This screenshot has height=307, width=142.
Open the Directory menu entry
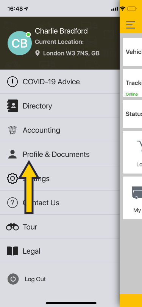pos(60,106)
